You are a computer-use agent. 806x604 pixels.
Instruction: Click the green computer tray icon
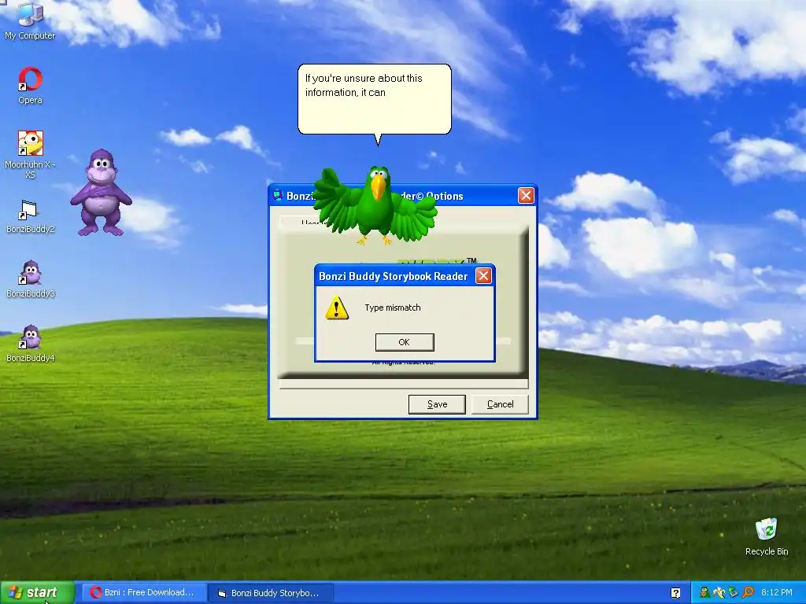(734, 592)
